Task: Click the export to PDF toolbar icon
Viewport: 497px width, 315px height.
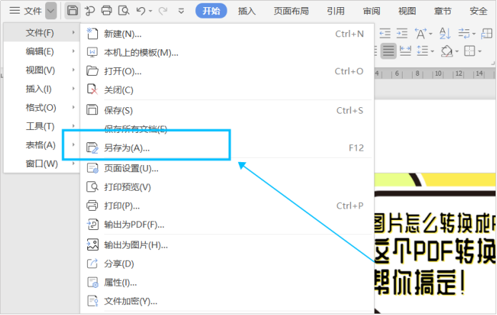Action: 89,11
